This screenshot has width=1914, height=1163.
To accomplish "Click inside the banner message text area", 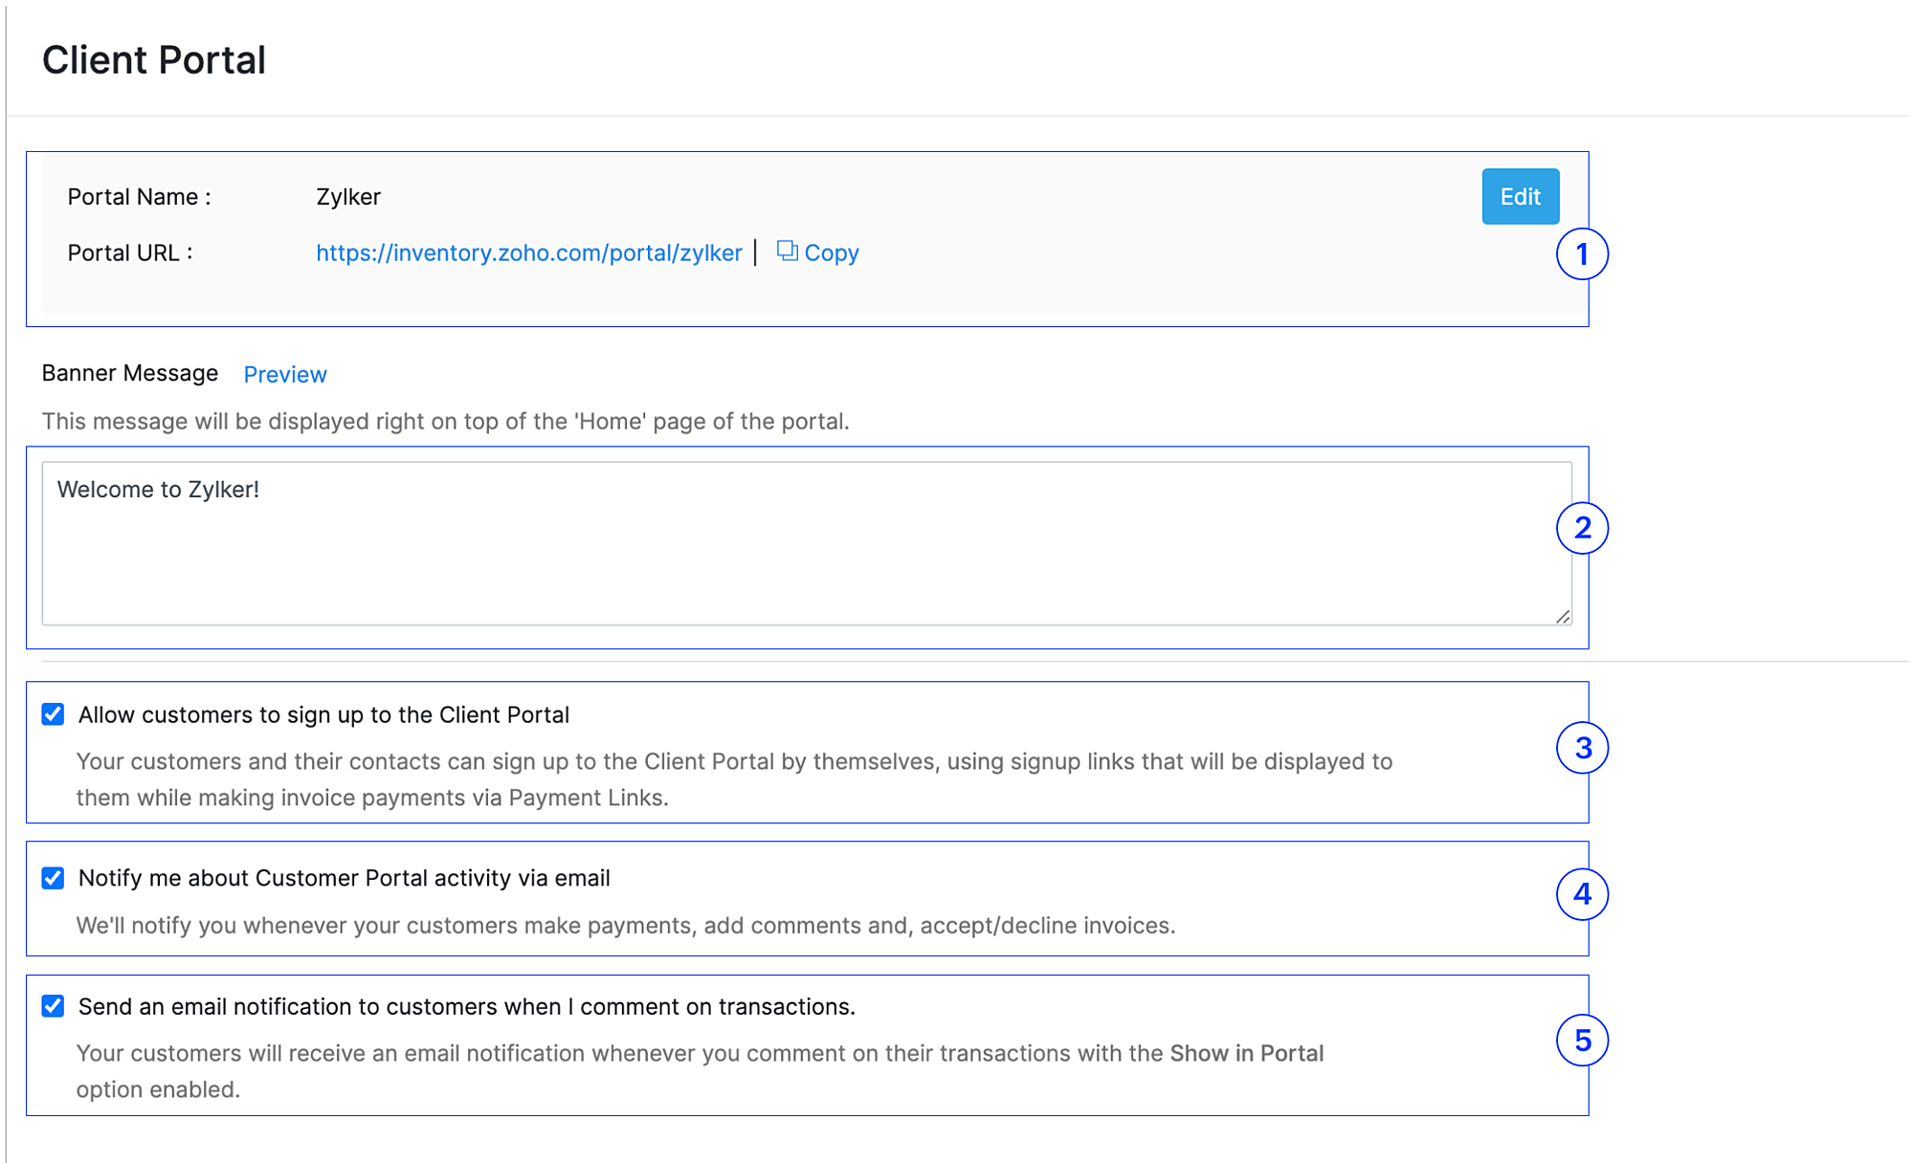I will coord(806,545).
